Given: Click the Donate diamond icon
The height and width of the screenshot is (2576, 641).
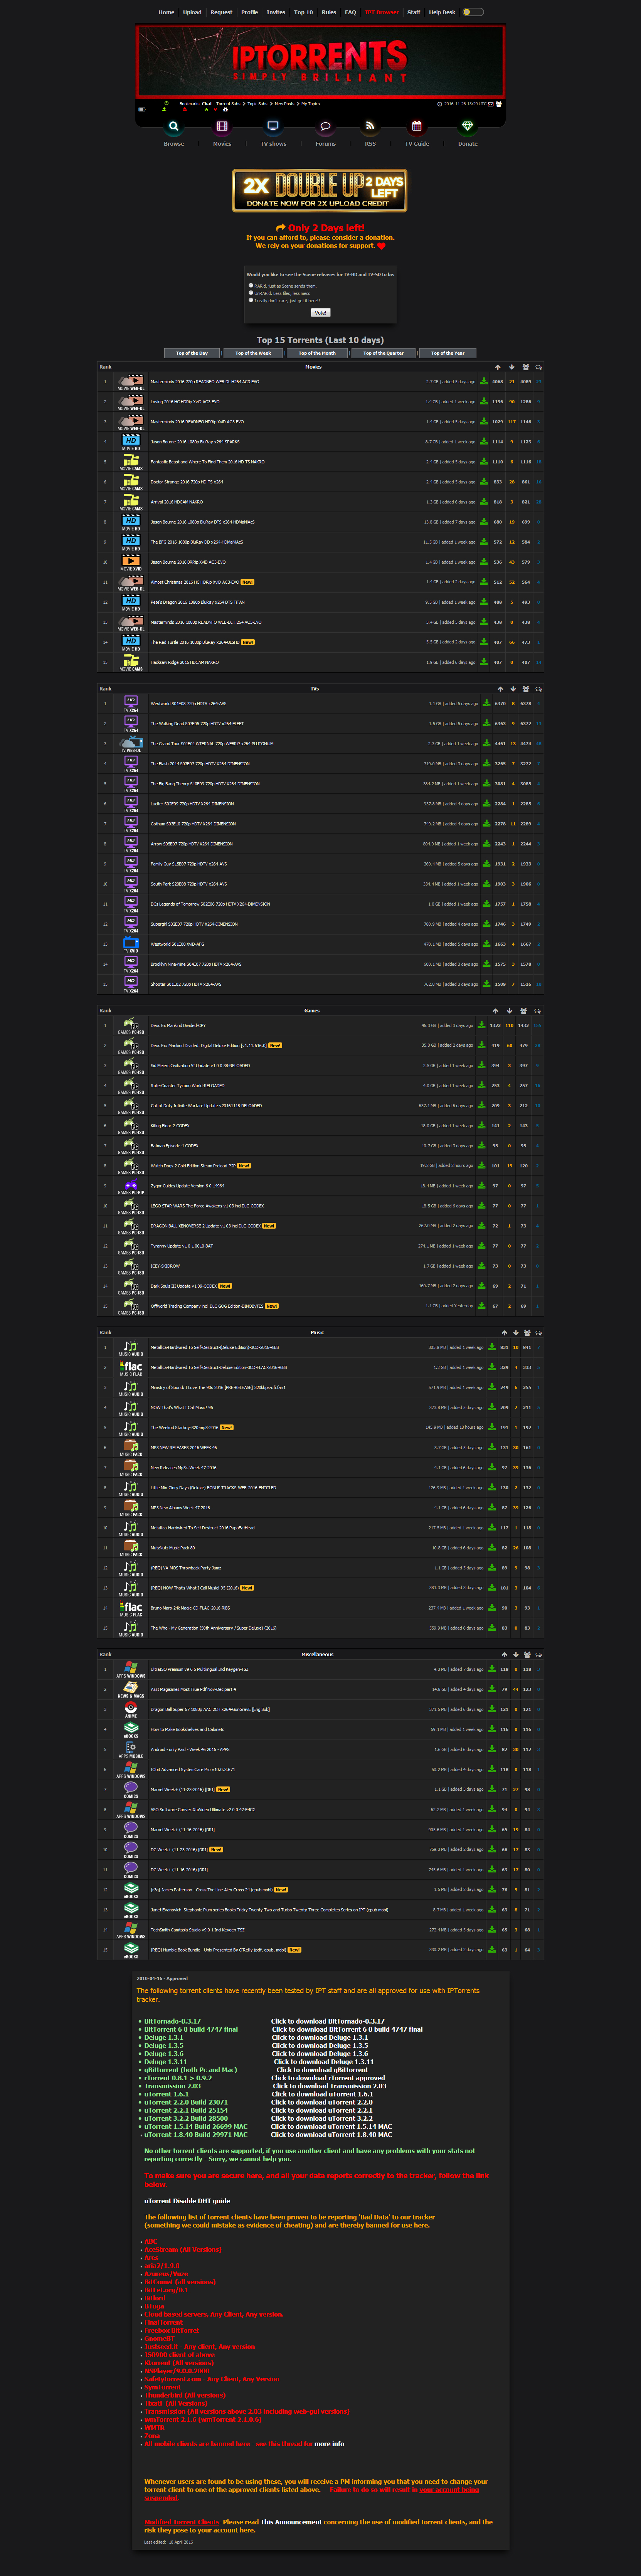Looking at the screenshot, I should 467,126.
